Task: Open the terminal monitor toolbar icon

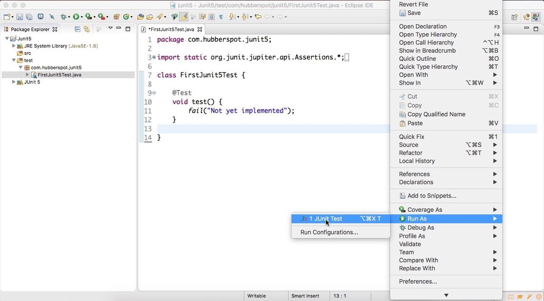Action: point(40,17)
